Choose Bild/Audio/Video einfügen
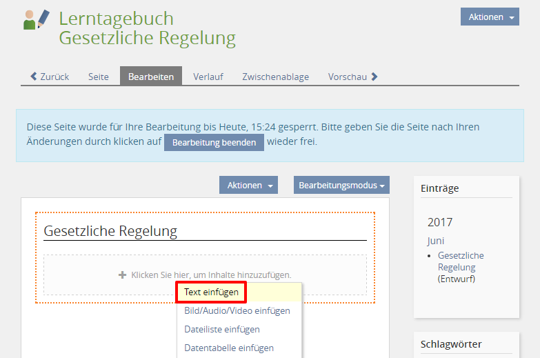The height and width of the screenshot is (358, 540). (237, 310)
